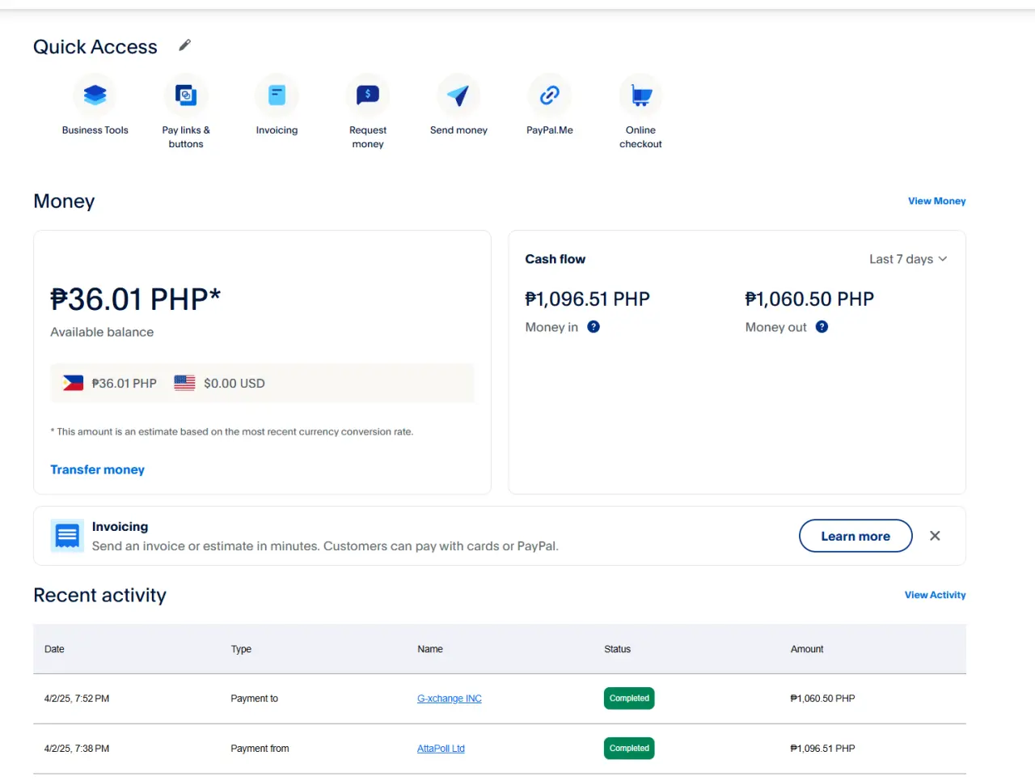The image size is (1035, 781).
Task: Open the Transfer money link
Action: click(97, 469)
